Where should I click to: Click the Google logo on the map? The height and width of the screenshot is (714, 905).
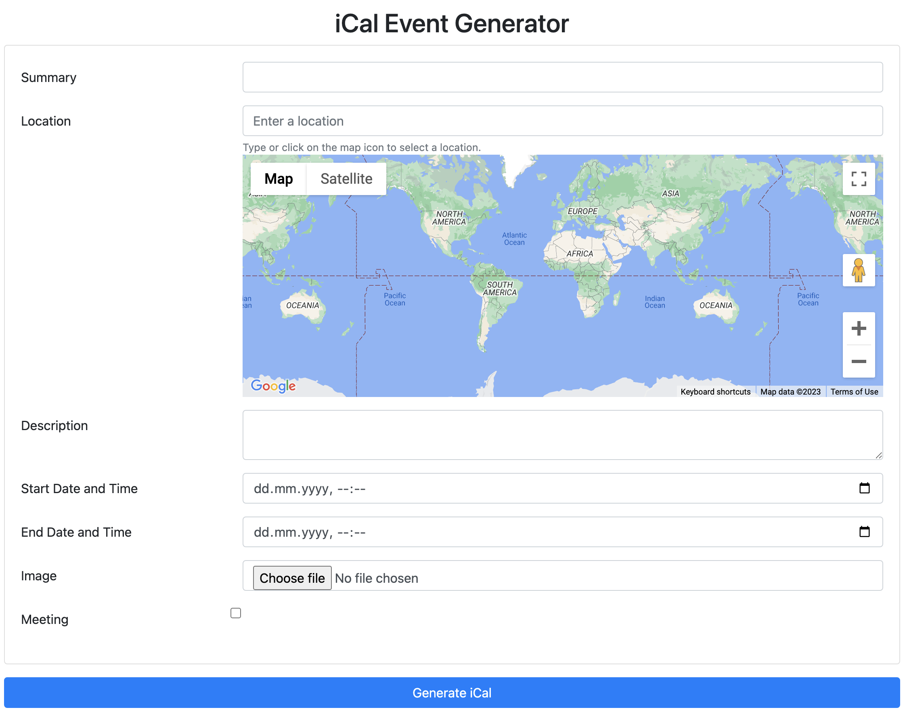(273, 385)
